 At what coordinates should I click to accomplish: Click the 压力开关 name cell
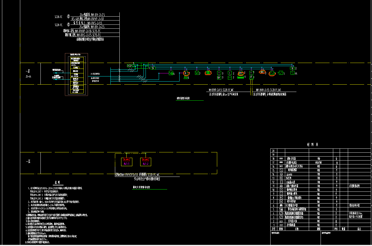297,174
